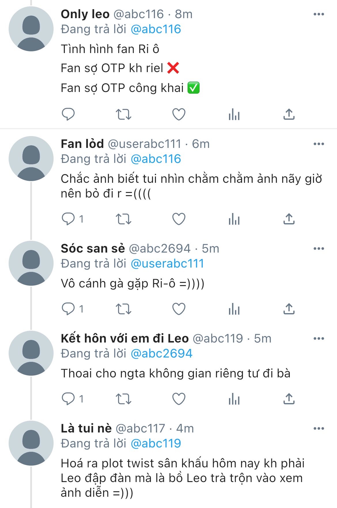337x508 pixels.
Task: Open the more menu on Là tui nè's tweet
Action: click(319, 428)
